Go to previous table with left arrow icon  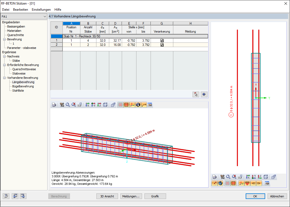15,196
